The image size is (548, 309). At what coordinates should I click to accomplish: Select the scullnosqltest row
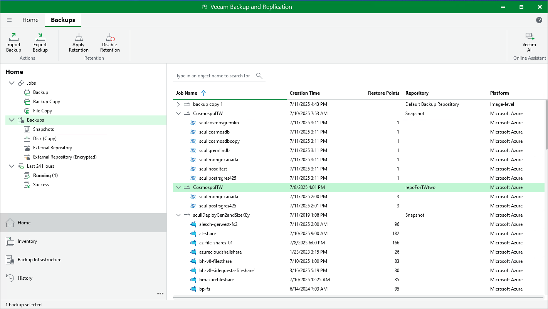click(358, 169)
